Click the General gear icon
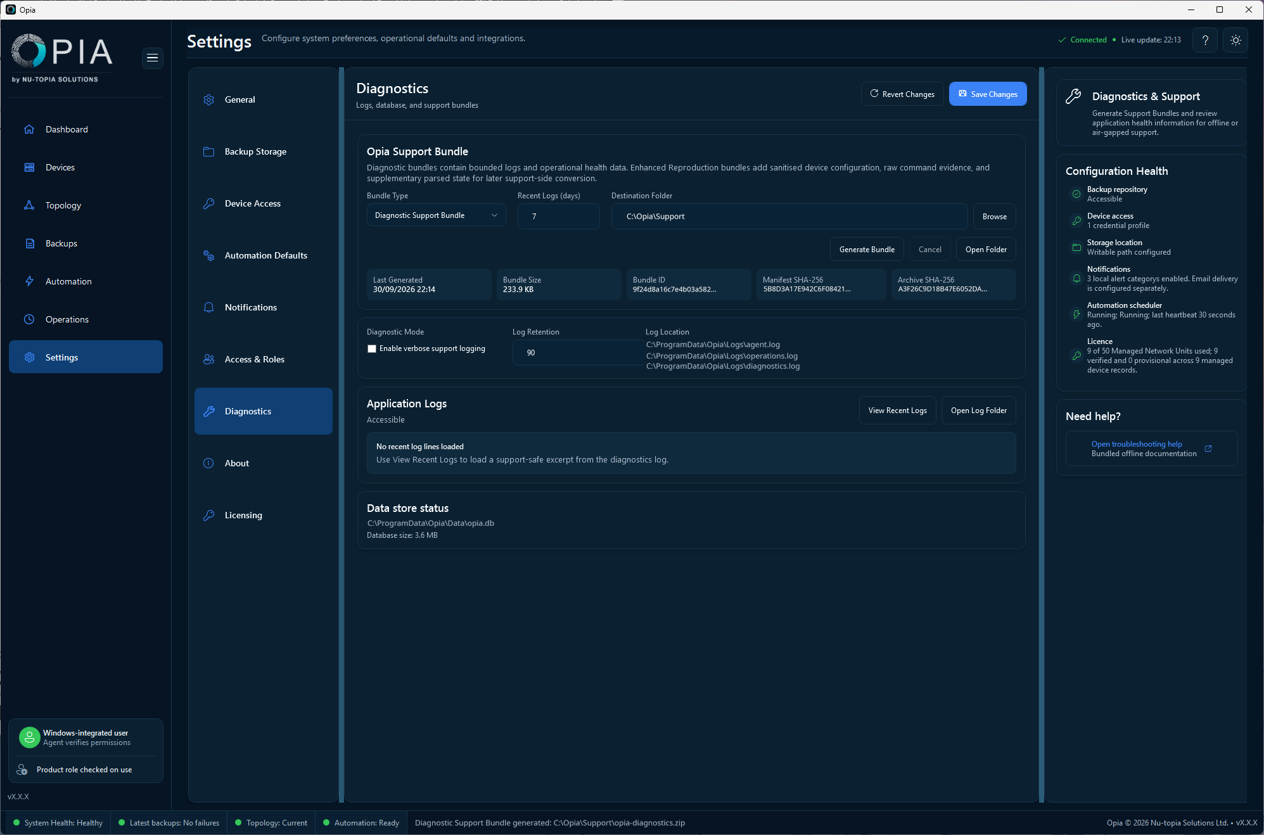This screenshot has width=1264, height=835. click(208, 99)
